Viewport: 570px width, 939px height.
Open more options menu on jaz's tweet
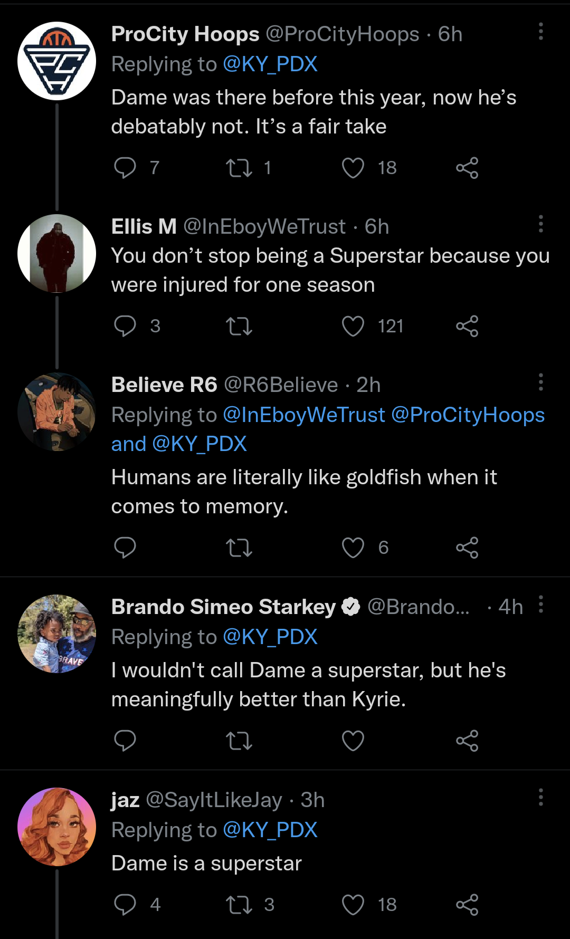[540, 797]
